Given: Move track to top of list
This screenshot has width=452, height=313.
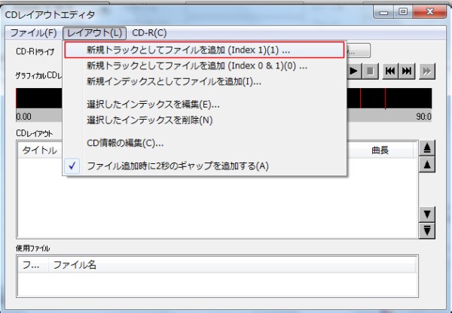Looking at the screenshot, I should (427, 148).
